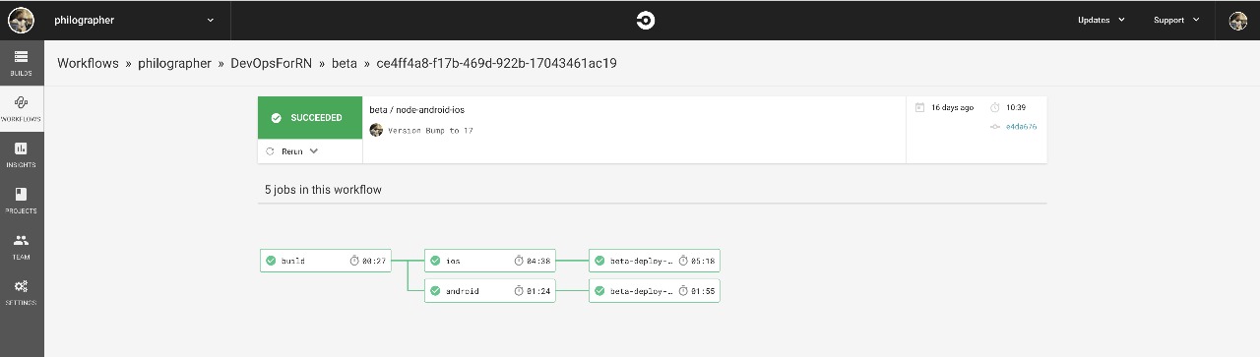This screenshot has height=357, width=1260.
Task: Expand the philographer organization dropdown
Action: click(x=135, y=20)
